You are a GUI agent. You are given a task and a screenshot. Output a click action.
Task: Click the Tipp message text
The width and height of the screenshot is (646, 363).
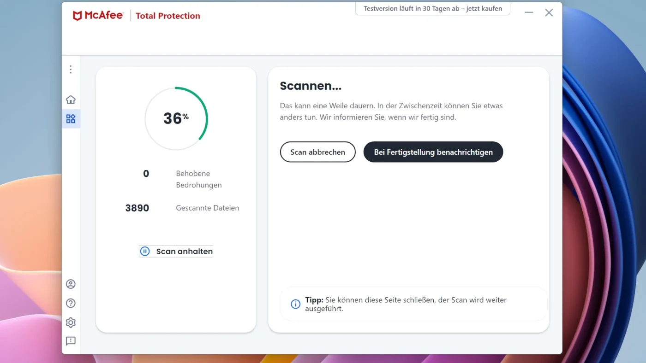[x=406, y=304]
